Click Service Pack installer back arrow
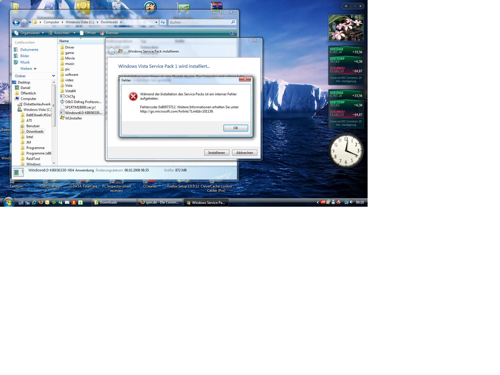The image size is (500, 375). (111, 51)
